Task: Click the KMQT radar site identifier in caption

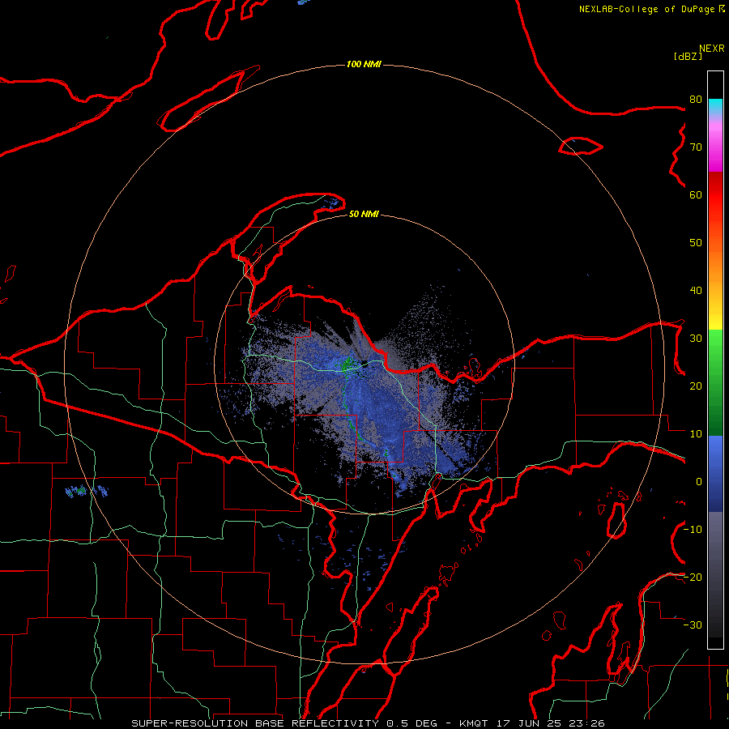Action: 474,723
